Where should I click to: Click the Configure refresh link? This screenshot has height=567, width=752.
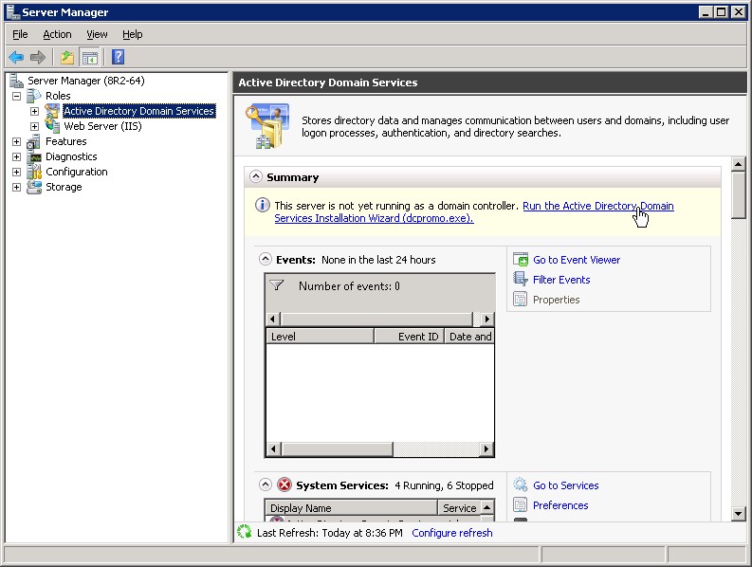tap(451, 533)
